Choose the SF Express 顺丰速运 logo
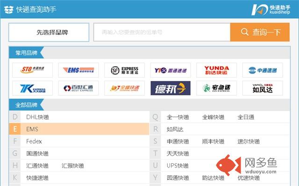 (x=125, y=70)
